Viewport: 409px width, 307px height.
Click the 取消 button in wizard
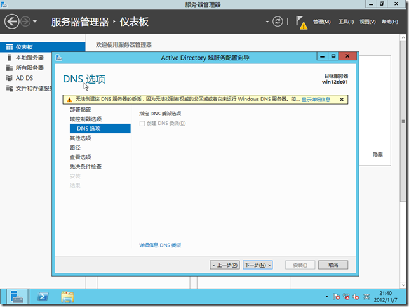tap(333, 265)
